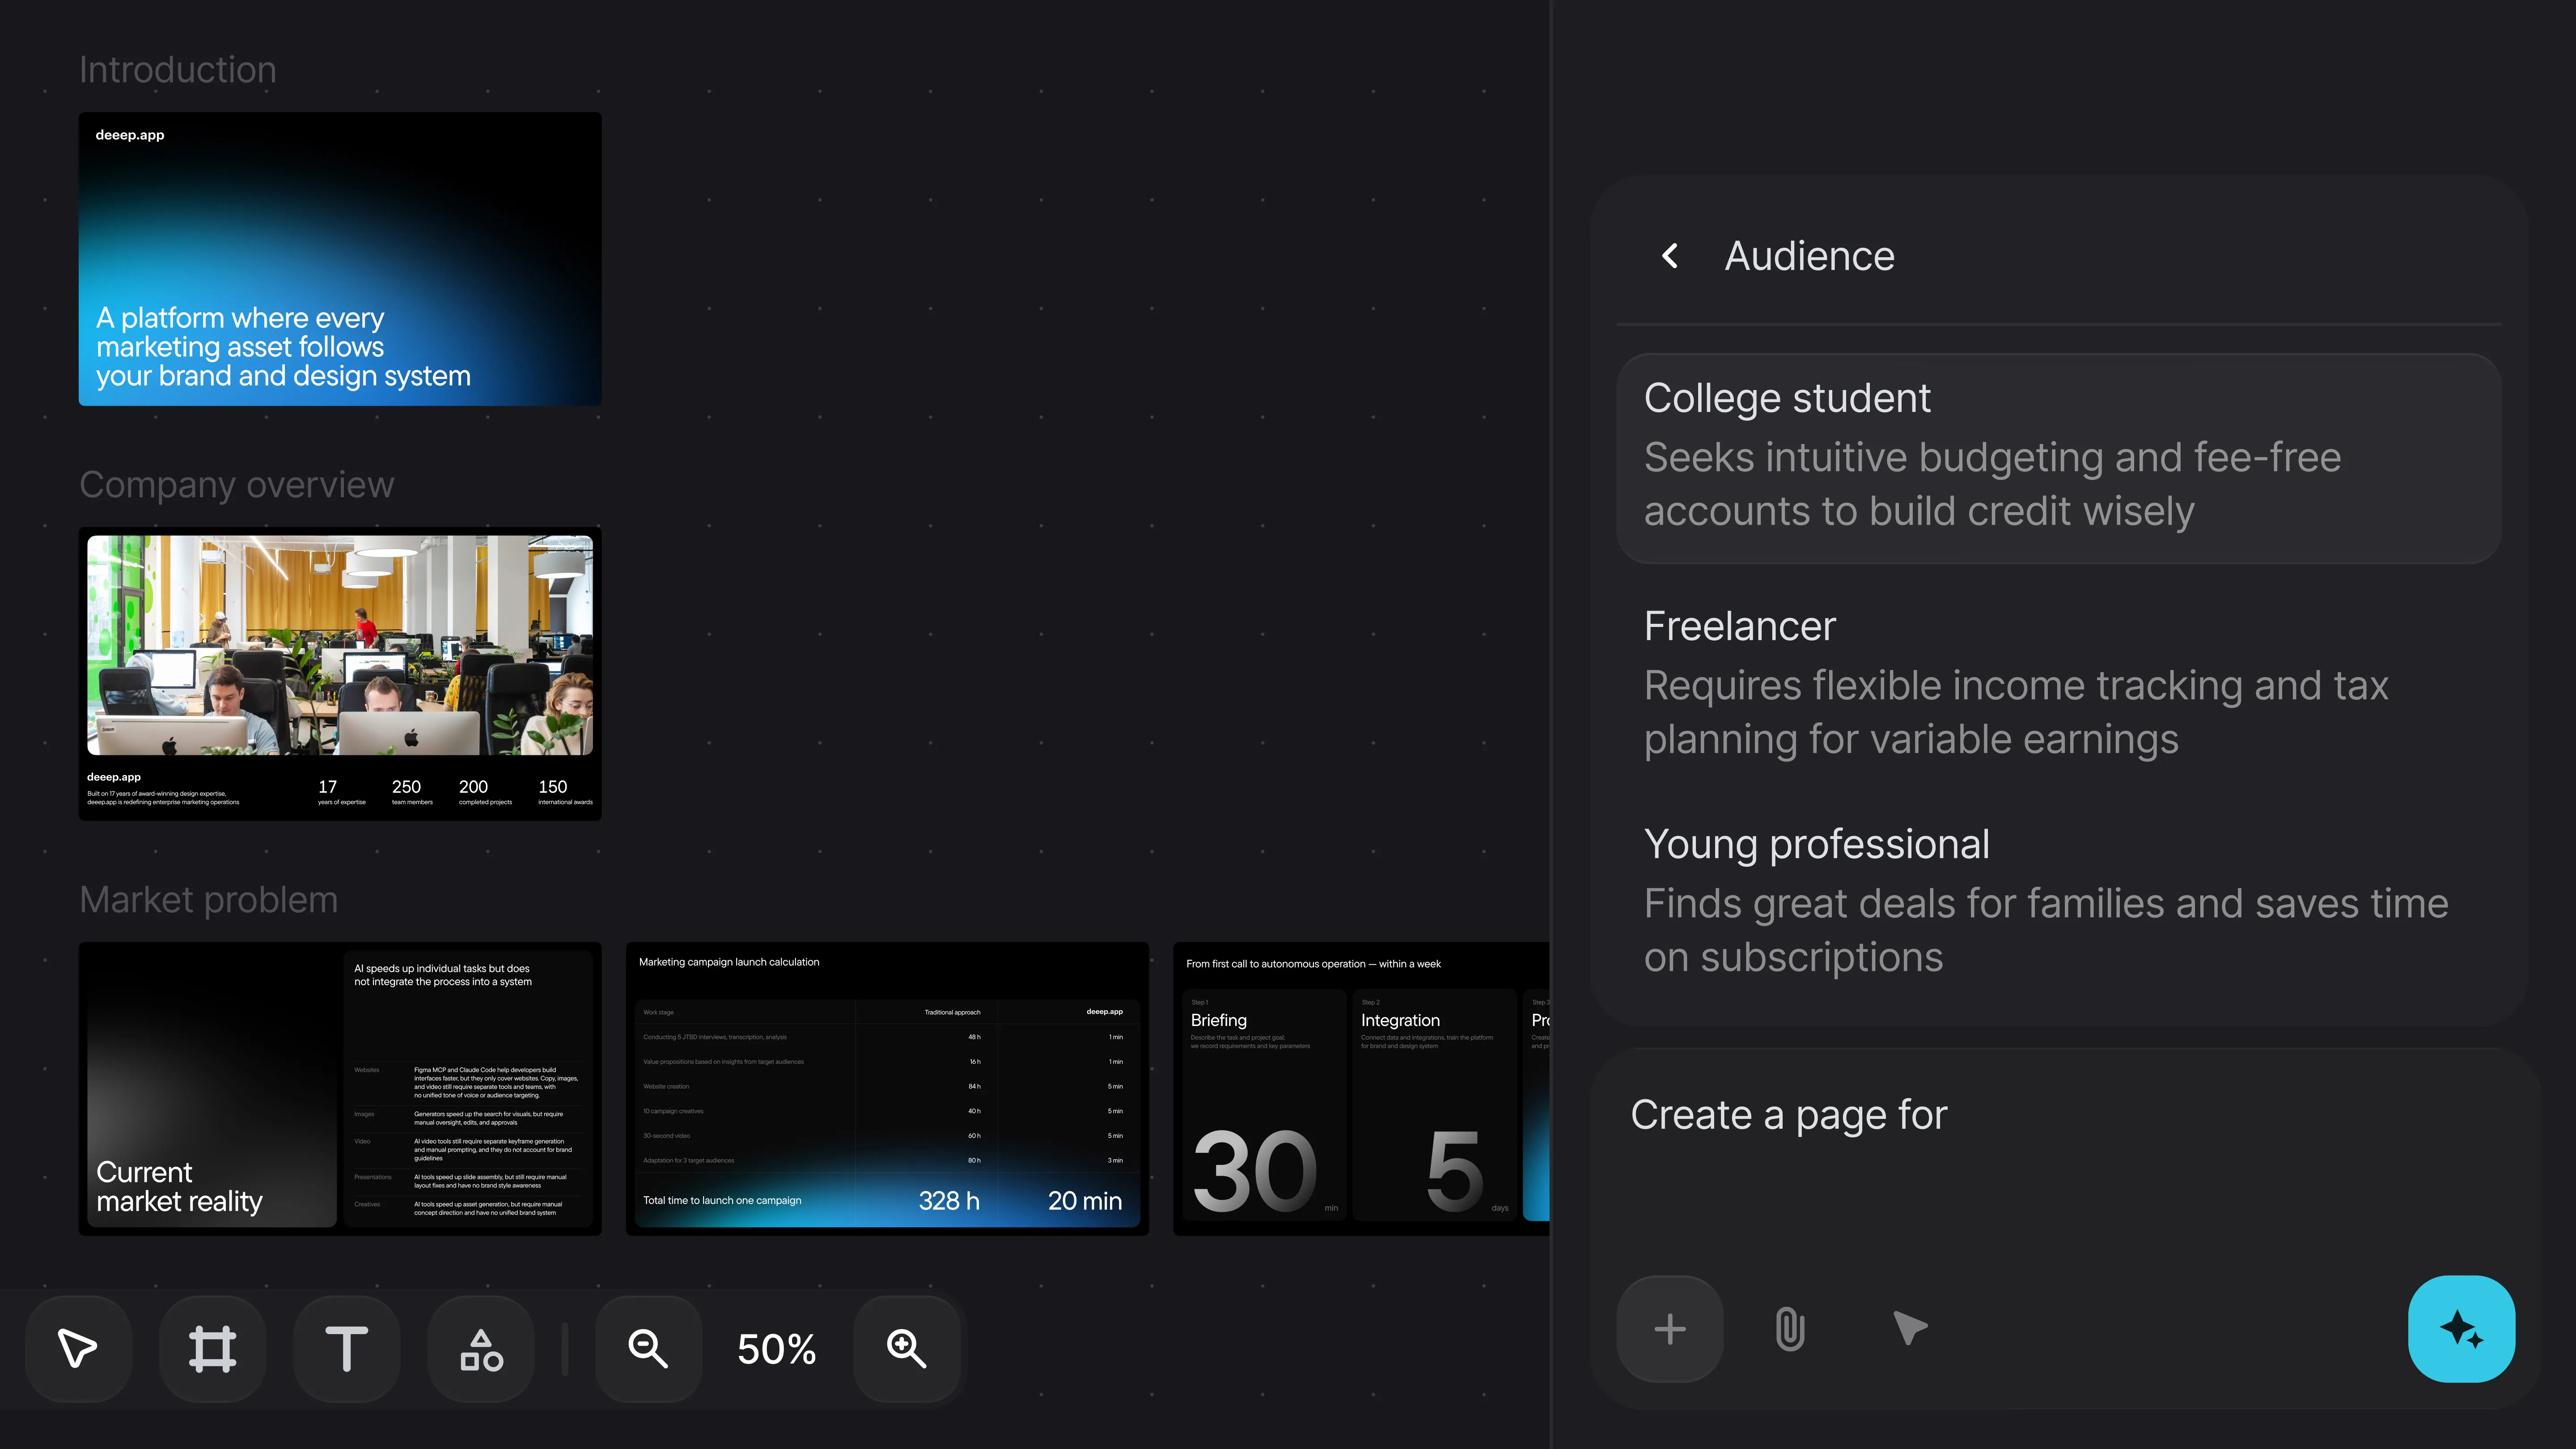Open the Current market reality slide
Screen dimensions: 2576x1449
(340, 1089)
